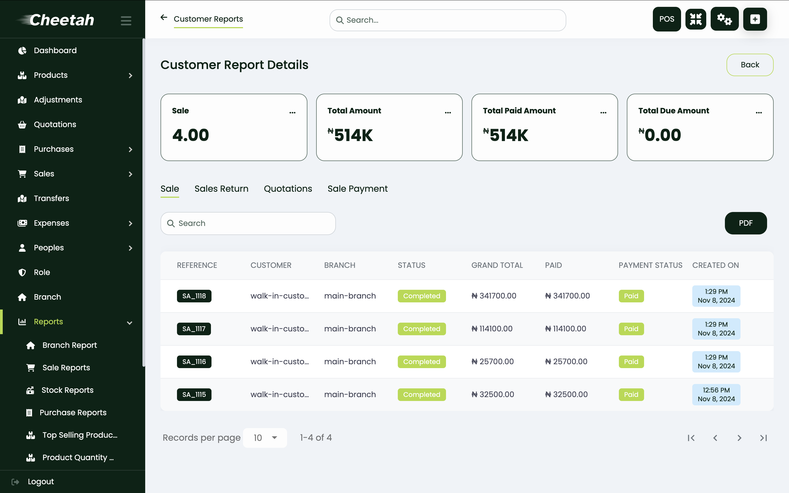Expand the Products submenu chevron

pos(130,75)
